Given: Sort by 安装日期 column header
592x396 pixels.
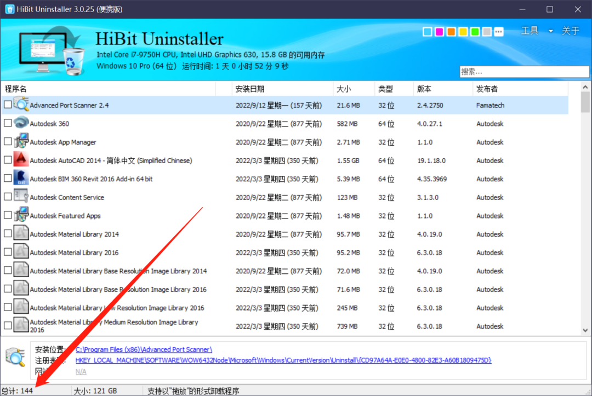Looking at the screenshot, I should [x=282, y=89].
